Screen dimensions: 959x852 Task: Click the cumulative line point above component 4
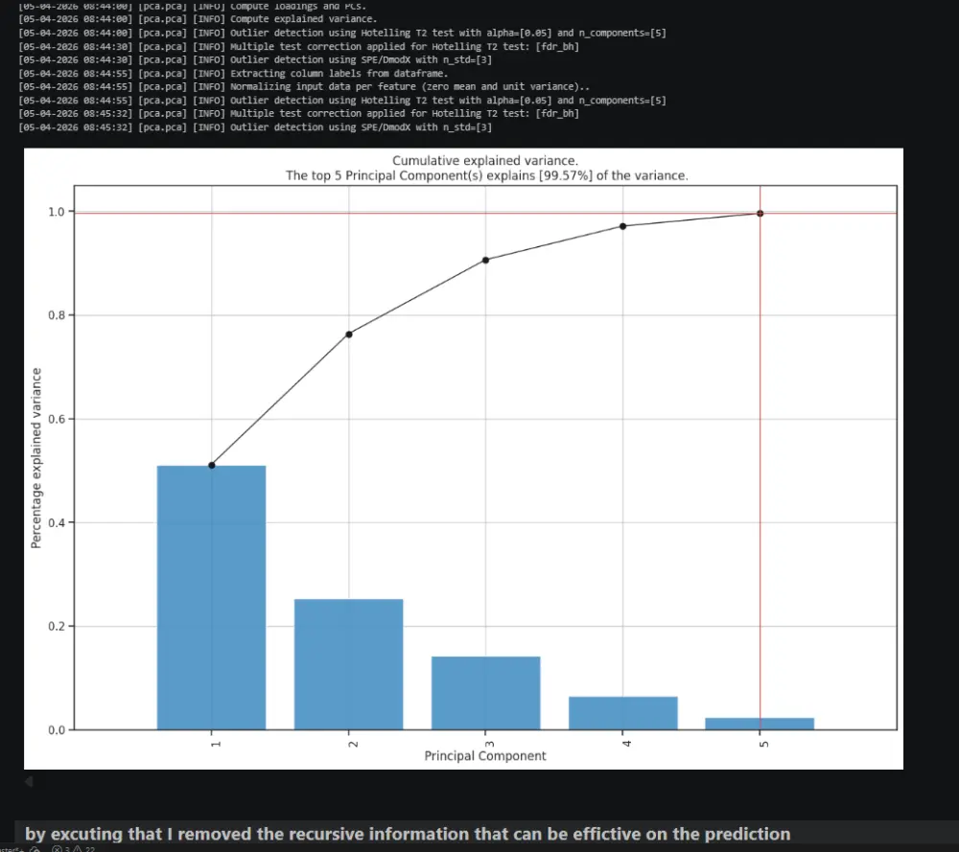(x=623, y=226)
